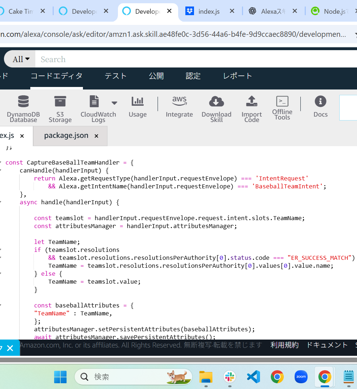Open Visual Studio Code from taskbar

point(254,377)
